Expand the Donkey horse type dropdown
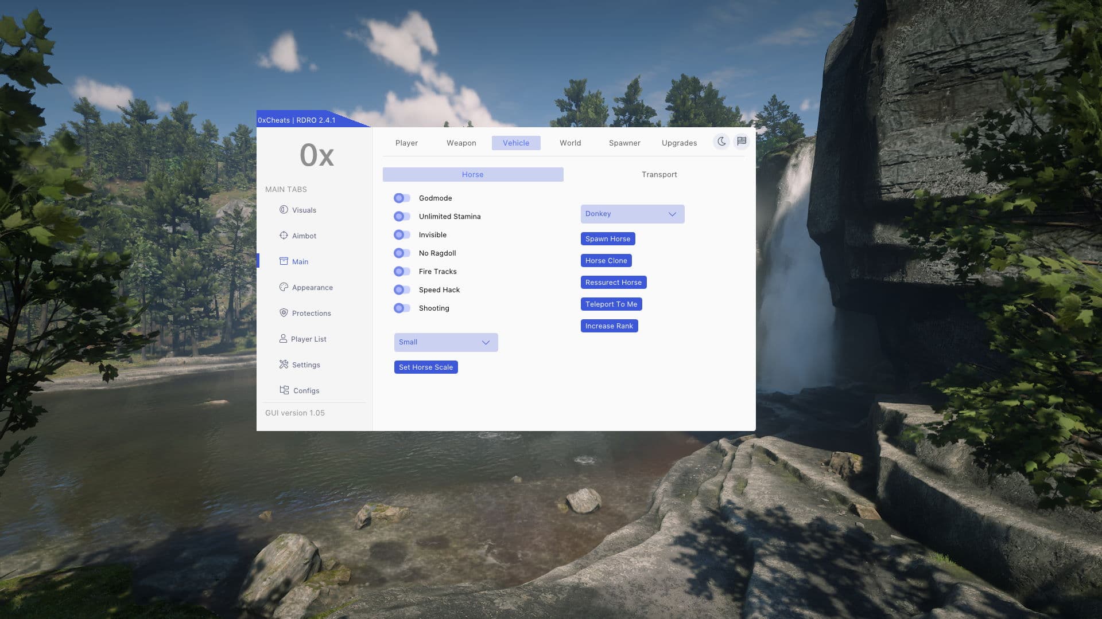Viewport: 1102px width, 619px height. pos(632,214)
